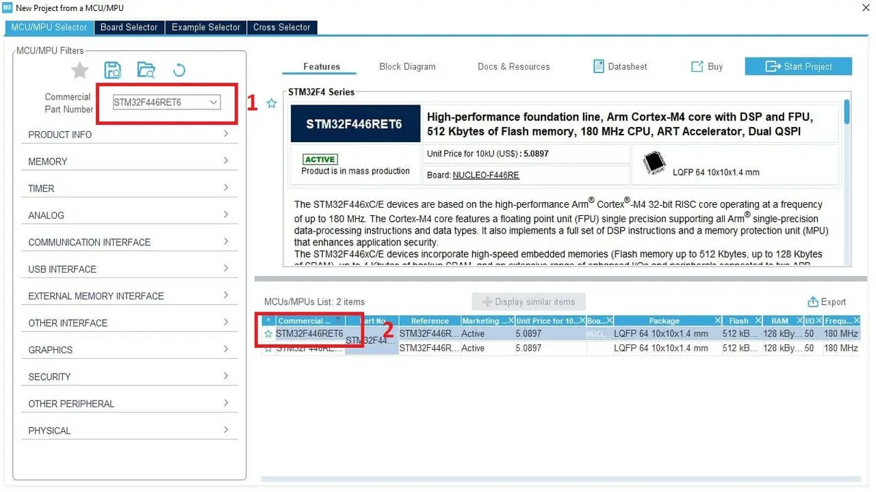Click the gray star icon above the filters panel
Screen dimensions: 876x492
(x=79, y=69)
